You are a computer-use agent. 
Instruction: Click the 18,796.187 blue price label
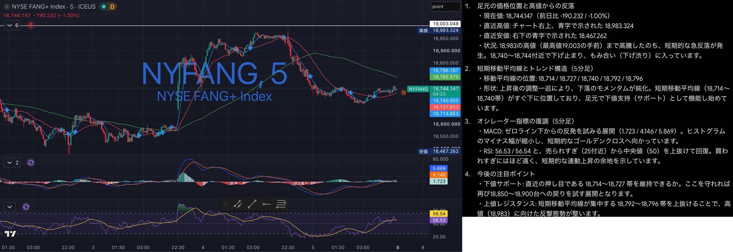(446, 70)
